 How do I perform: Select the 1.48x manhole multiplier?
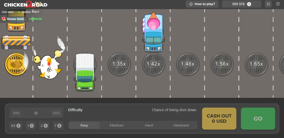(x=188, y=64)
